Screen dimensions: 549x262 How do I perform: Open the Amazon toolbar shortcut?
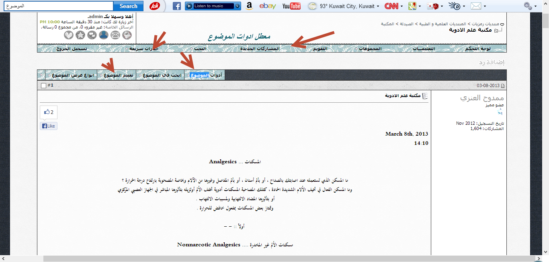click(x=249, y=6)
